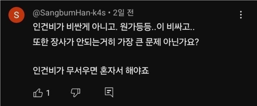This screenshot has height=106, width=257.
Task: Click the like count number 1
Action: point(48,93)
